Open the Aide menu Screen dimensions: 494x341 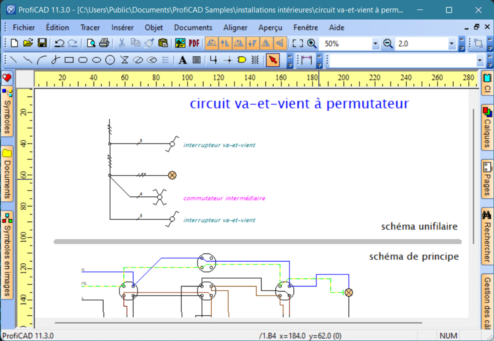(x=336, y=27)
